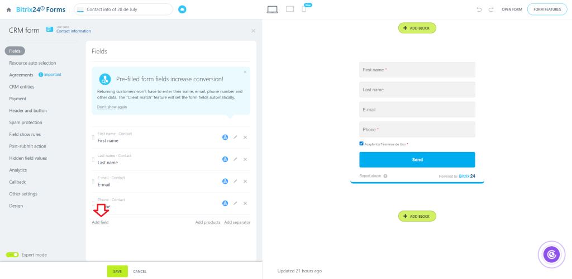Click the Phone input field in preview
The image size is (572, 279).
(x=417, y=129)
